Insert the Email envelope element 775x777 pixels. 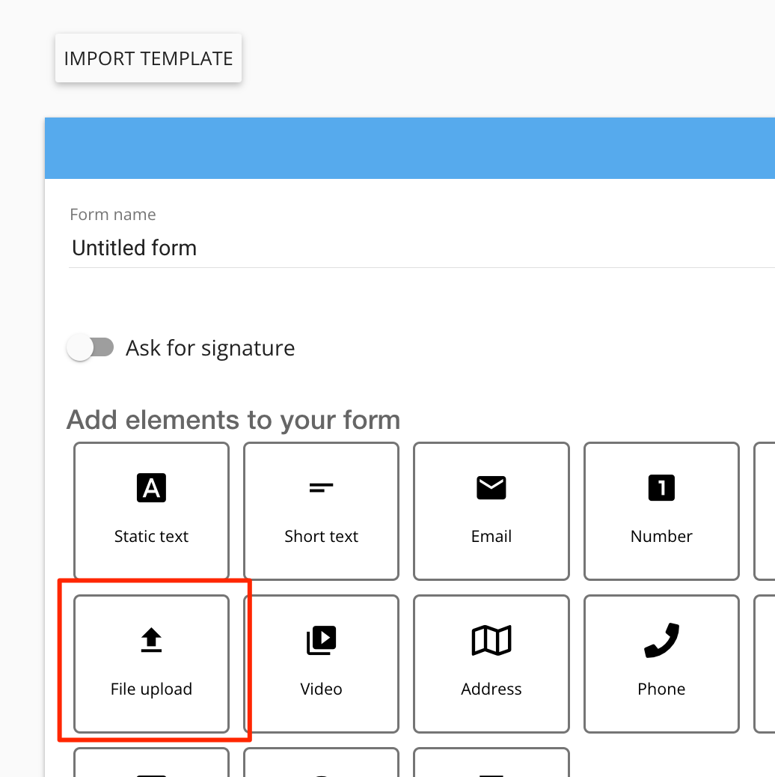[x=491, y=511]
